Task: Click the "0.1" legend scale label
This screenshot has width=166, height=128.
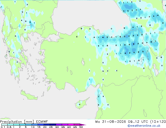Action: 3,127
